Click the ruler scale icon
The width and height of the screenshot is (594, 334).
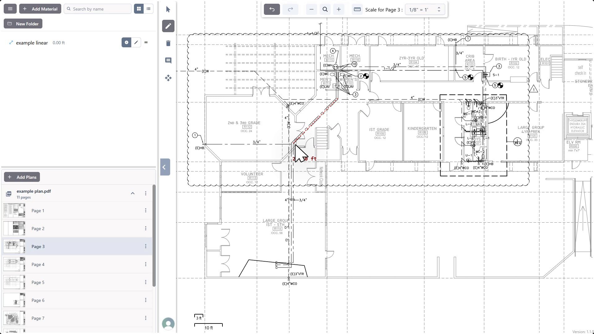tap(357, 9)
